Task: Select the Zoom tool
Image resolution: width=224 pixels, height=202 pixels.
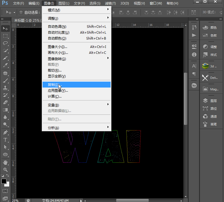Action: pos(5,170)
